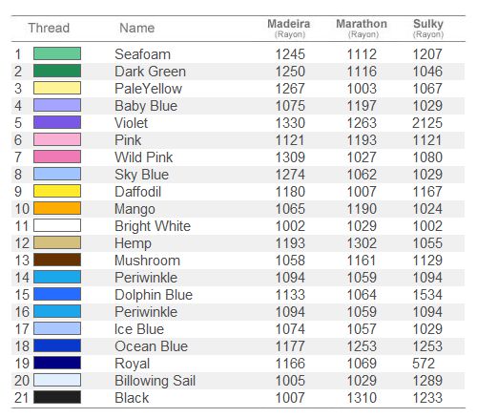Screen dimensions: 477x418
Task: Pick the PaleYellow thread swatch
Action: (x=57, y=88)
